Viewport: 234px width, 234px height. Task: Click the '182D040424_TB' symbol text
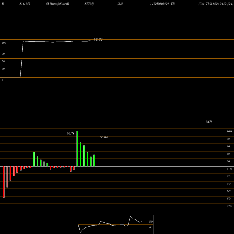click(x=163, y=4)
